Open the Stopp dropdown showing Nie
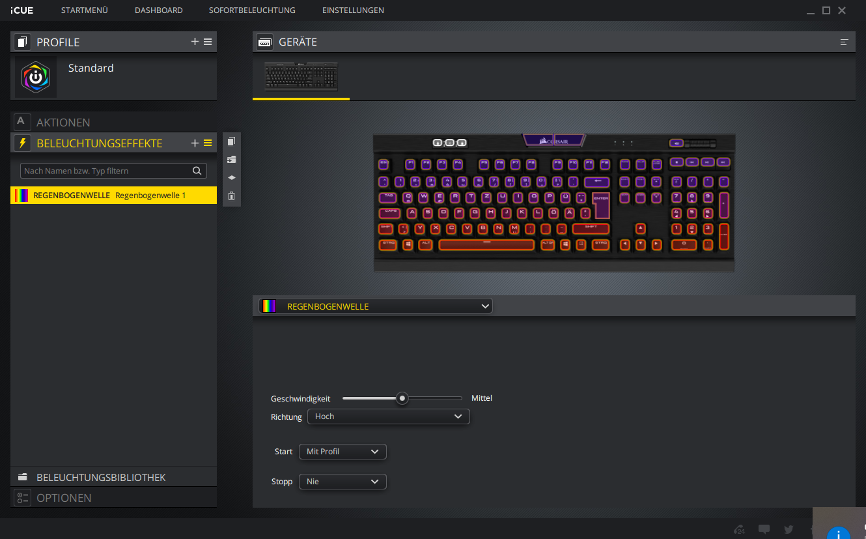Image resolution: width=866 pixels, height=539 pixels. 342,482
